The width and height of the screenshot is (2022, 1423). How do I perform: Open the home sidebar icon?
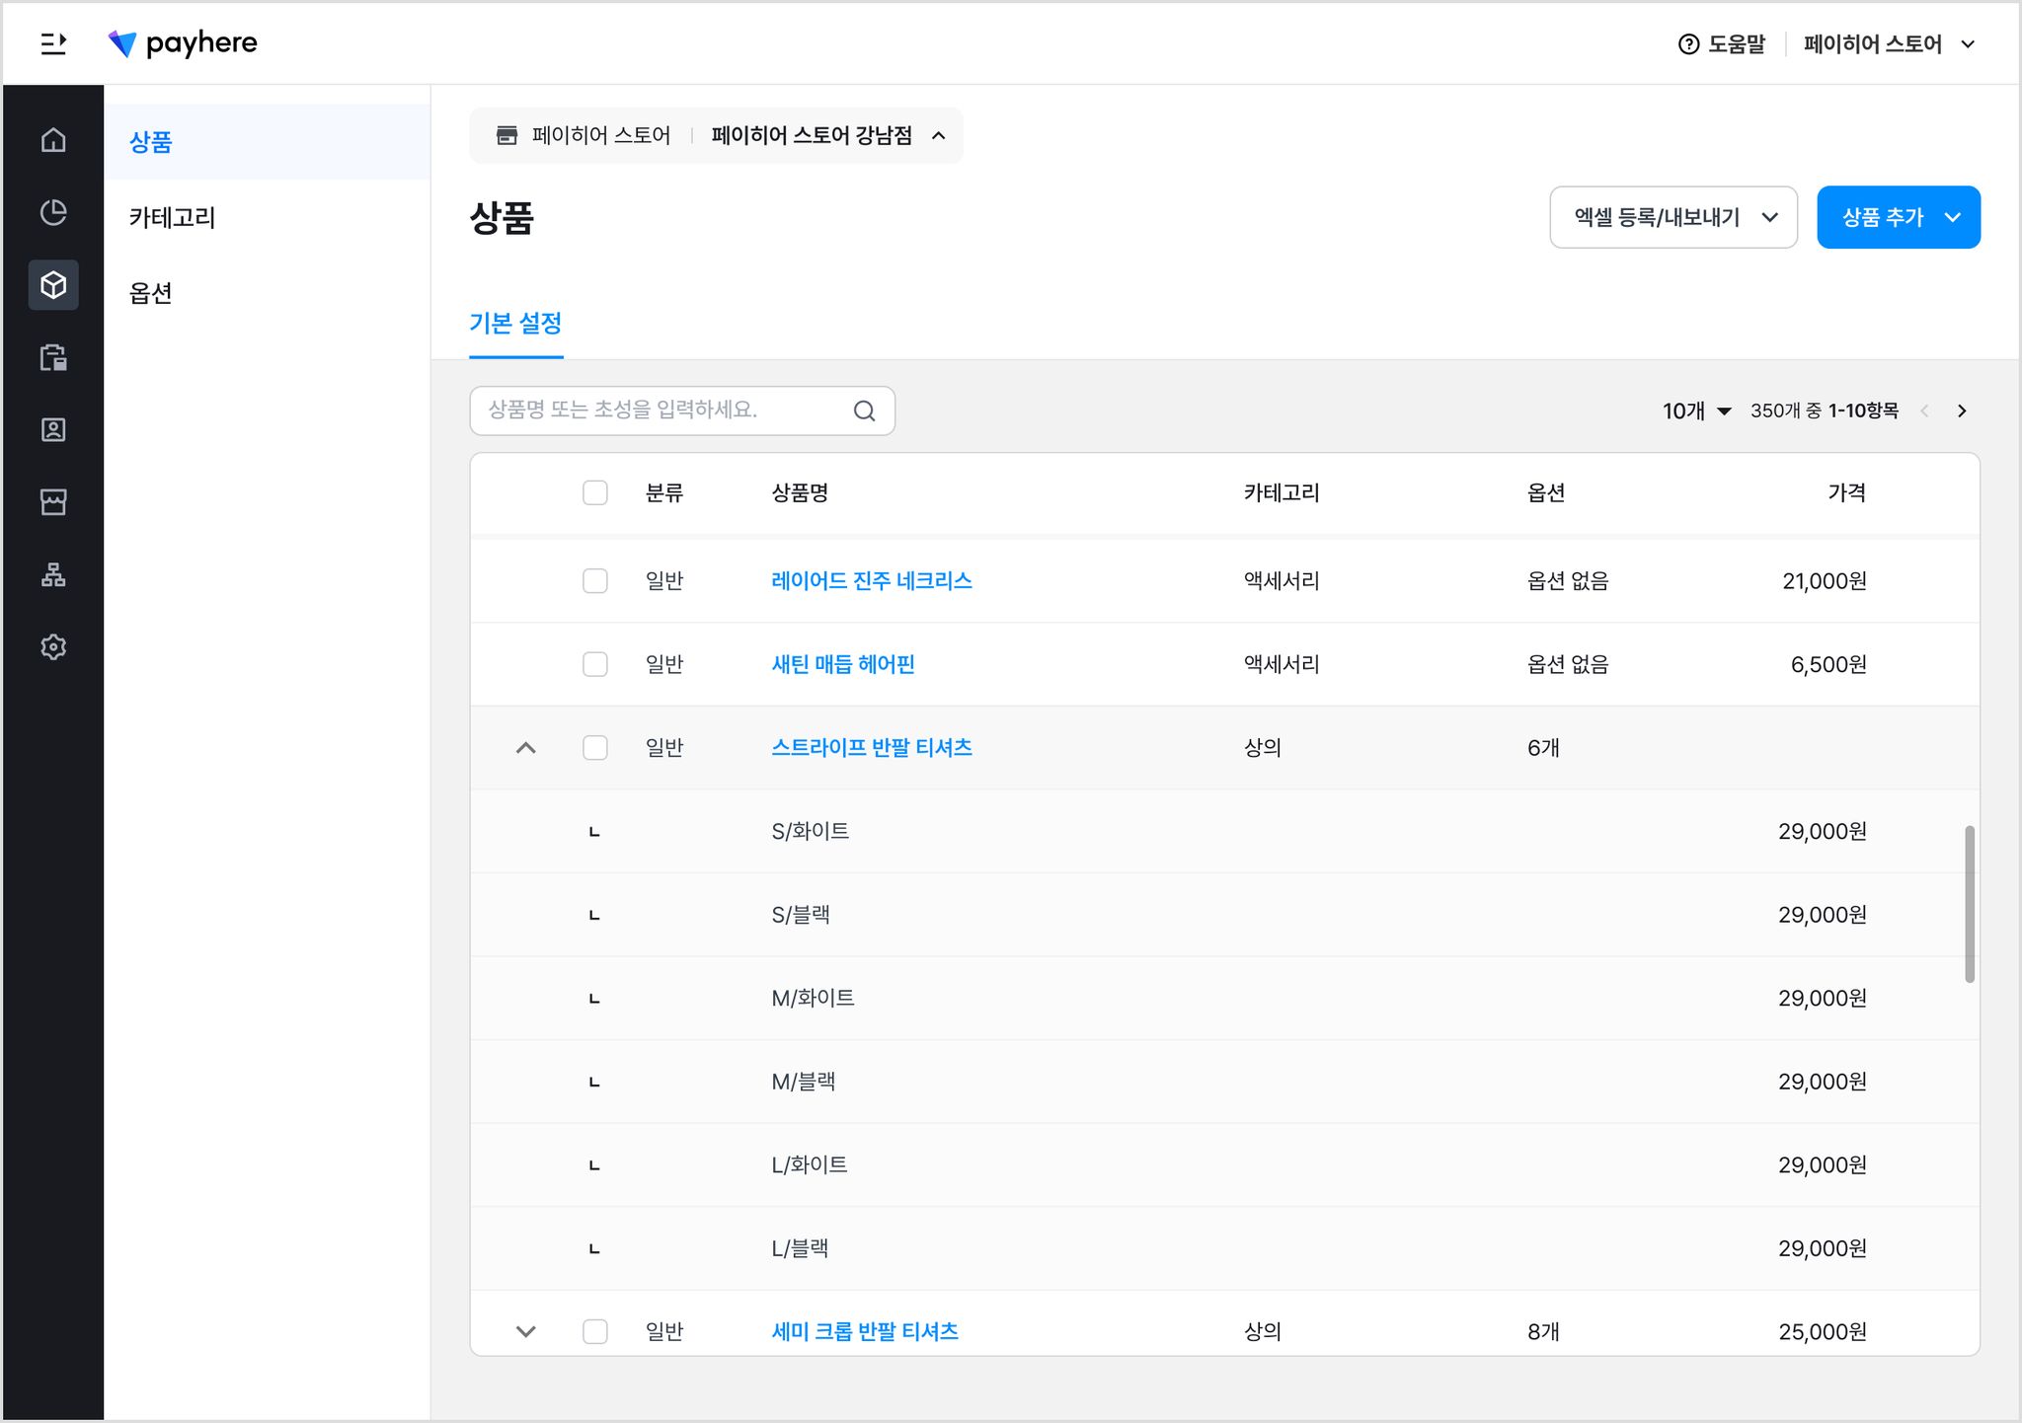[53, 140]
